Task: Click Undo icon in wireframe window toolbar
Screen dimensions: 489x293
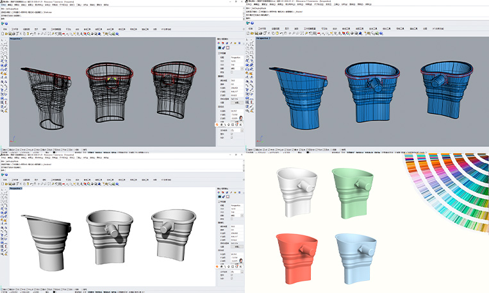Action: (31, 34)
